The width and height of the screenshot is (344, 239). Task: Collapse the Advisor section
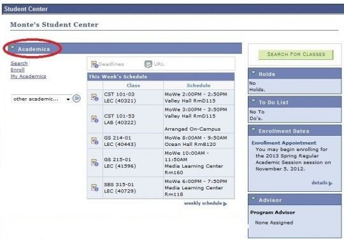pos(253,199)
